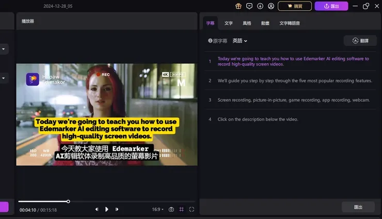Click the 翻譯 translate button
Viewport: 382px width, 219px height.
(x=360, y=41)
